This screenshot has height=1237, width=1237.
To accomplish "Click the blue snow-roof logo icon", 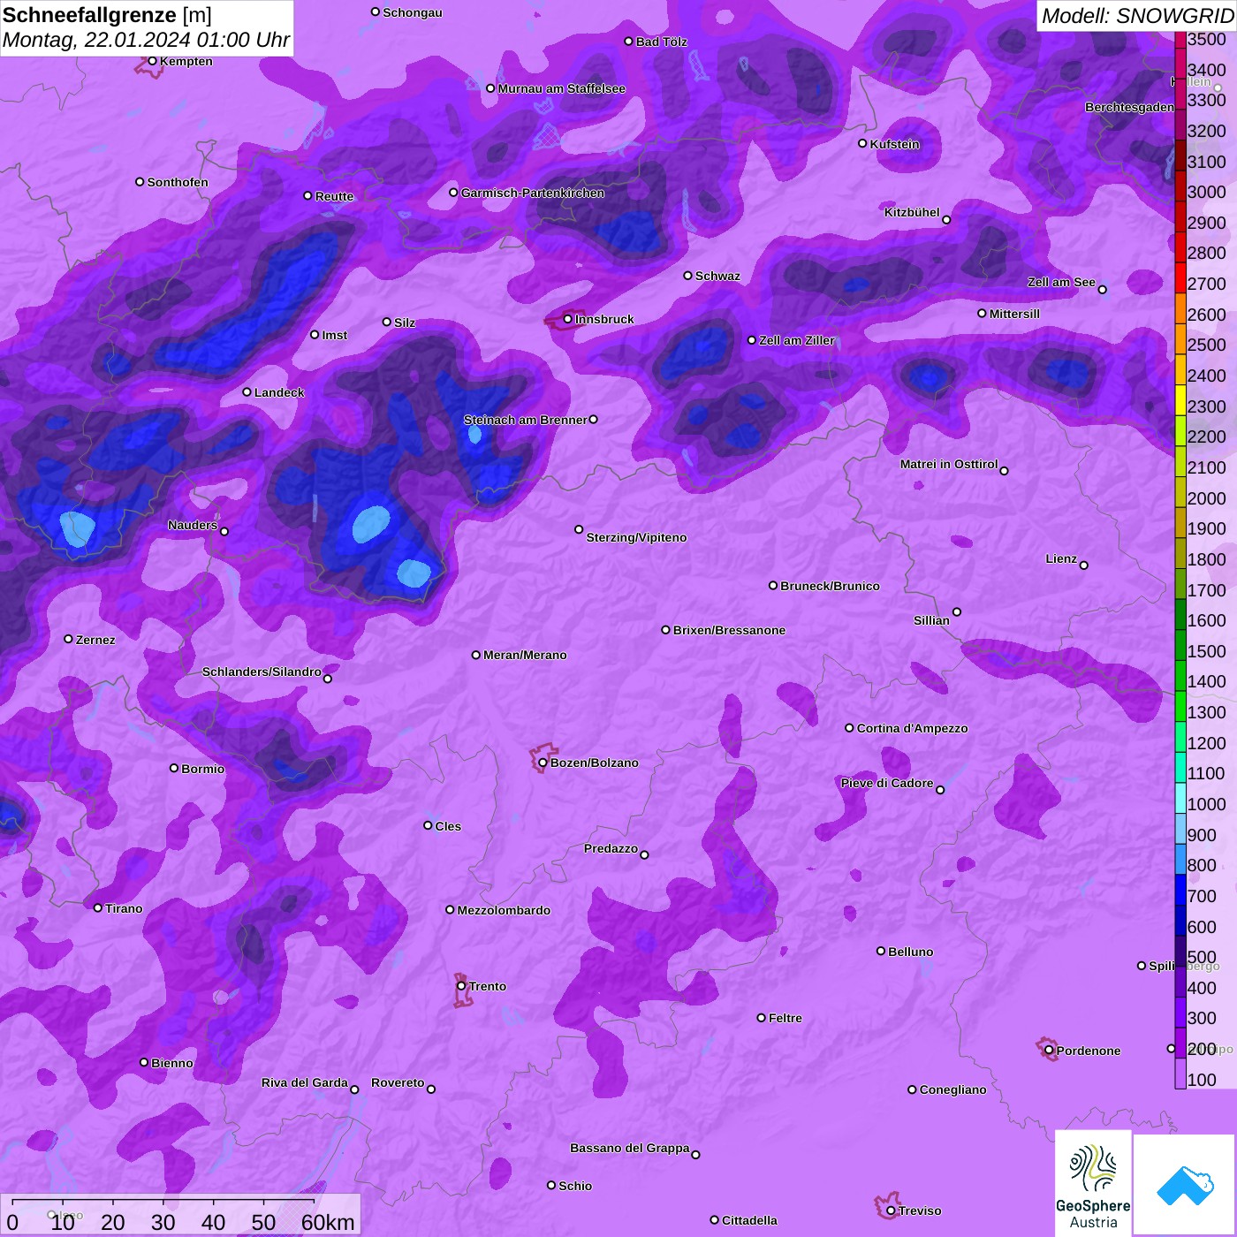I will 1185,1186.
